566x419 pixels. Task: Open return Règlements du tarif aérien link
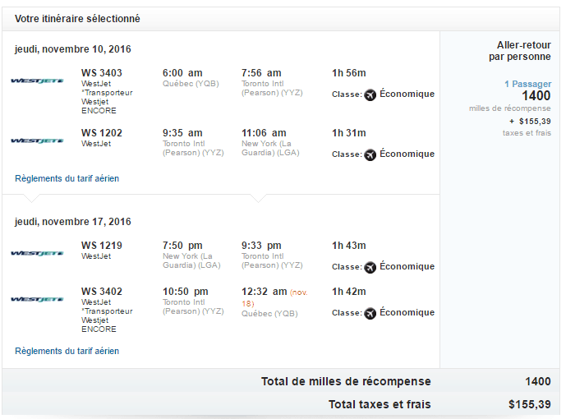[67, 351]
